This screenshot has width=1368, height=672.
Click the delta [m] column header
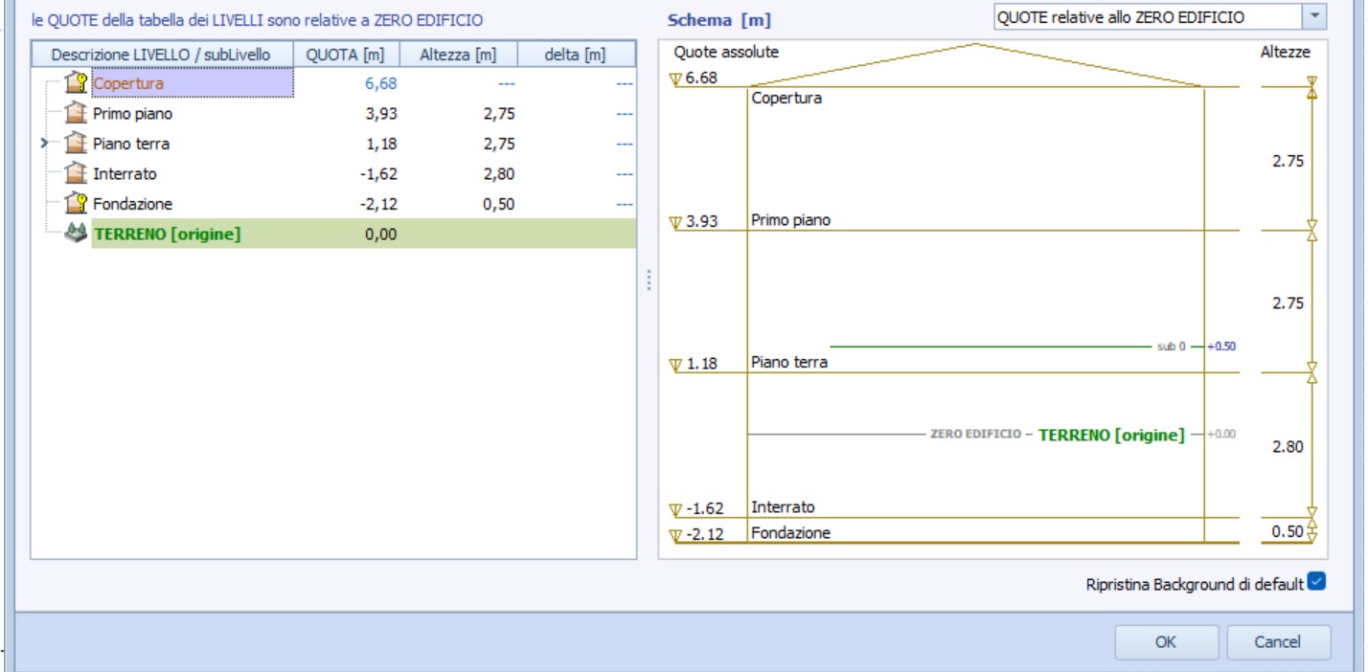pos(575,56)
